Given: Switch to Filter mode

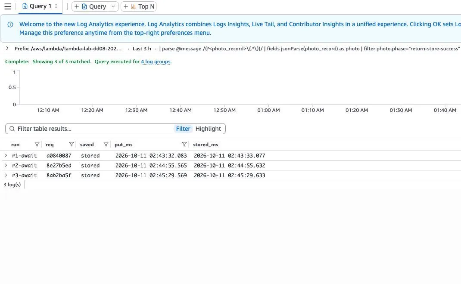Looking at the screenshot, I should pos(183,129).
